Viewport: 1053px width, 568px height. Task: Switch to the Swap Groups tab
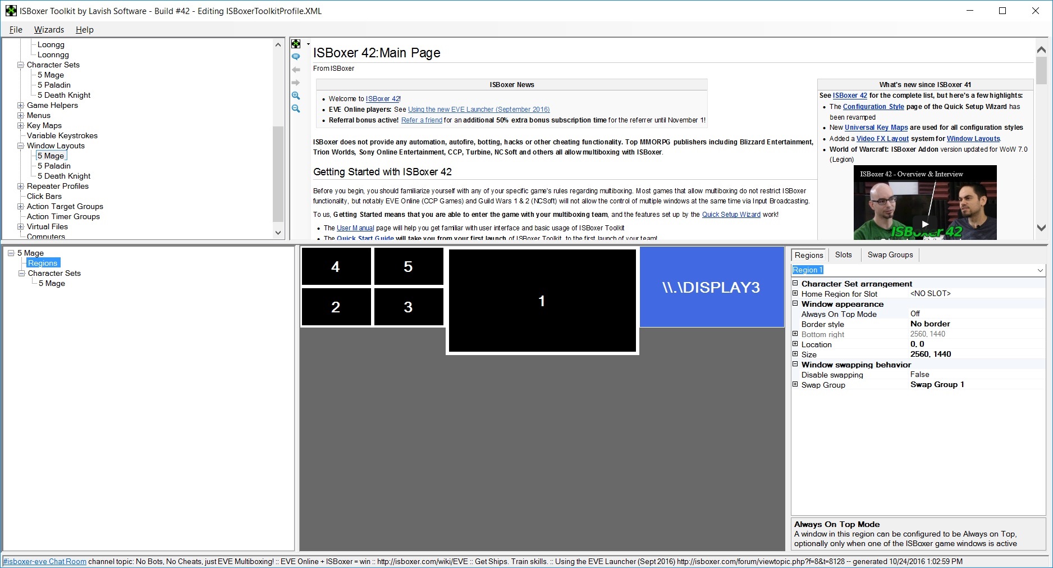click(890, 255)
